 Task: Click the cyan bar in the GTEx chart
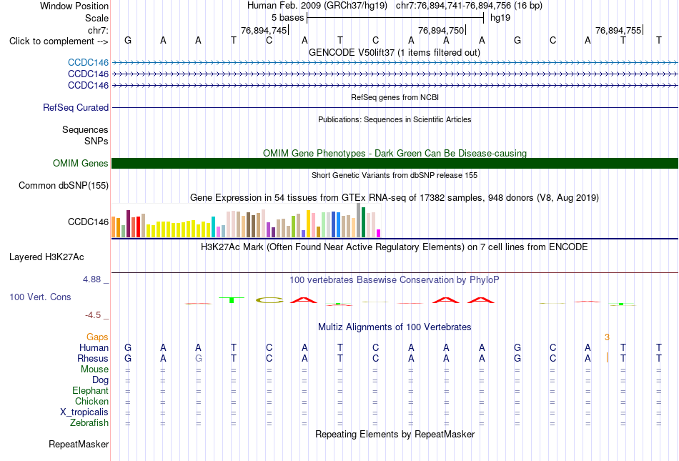(x=213, y=227)
